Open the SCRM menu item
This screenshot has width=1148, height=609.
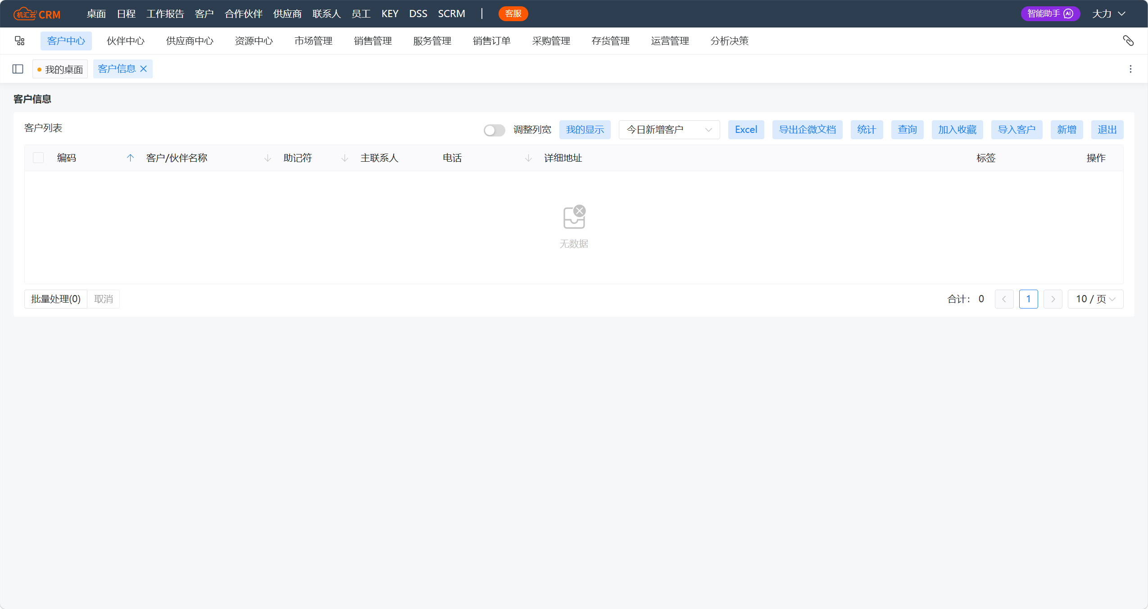click(451, 14)
